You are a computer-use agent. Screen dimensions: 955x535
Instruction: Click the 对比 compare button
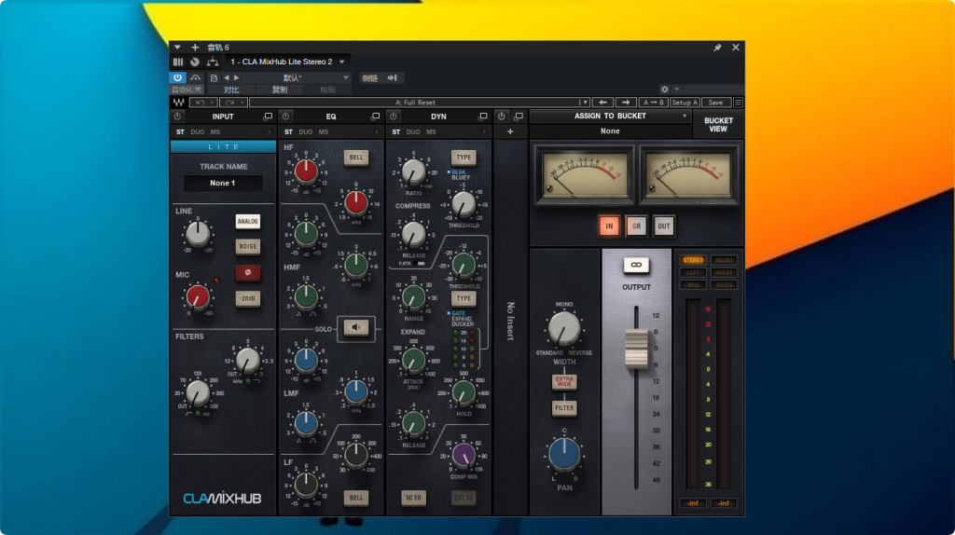[231, 89]
